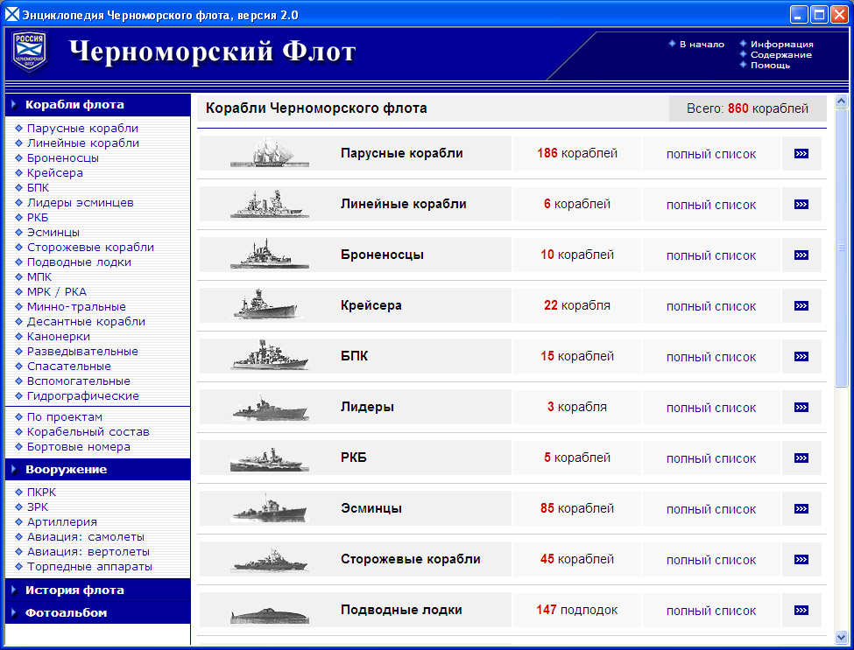The image size is (854, 650).
Task: Expand the Корабли флота sidebar section
Action: pyautogui.click(x=98, y=104)
